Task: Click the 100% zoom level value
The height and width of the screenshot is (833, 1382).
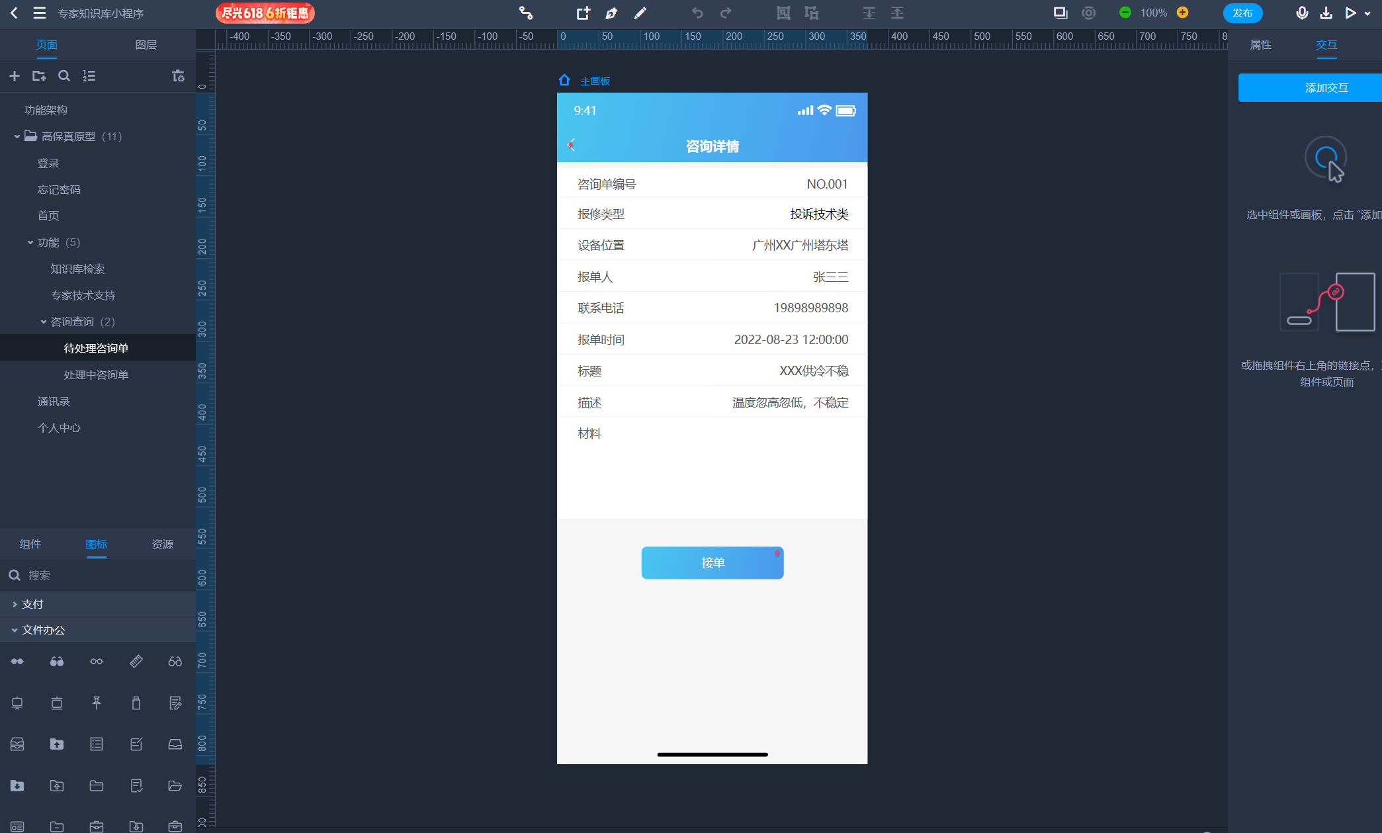Action: point(1154,13)
